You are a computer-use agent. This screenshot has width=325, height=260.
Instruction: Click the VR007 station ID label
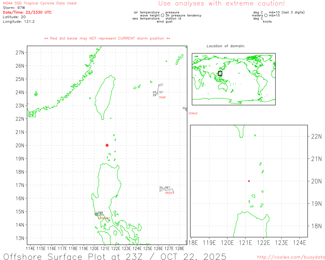[x=169, y=193]
